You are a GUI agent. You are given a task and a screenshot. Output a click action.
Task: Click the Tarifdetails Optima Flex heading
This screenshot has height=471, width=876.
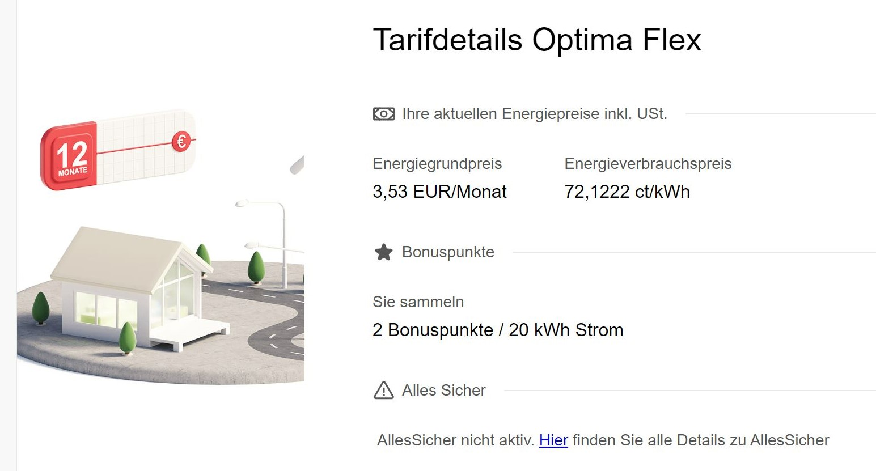[537, 40]
